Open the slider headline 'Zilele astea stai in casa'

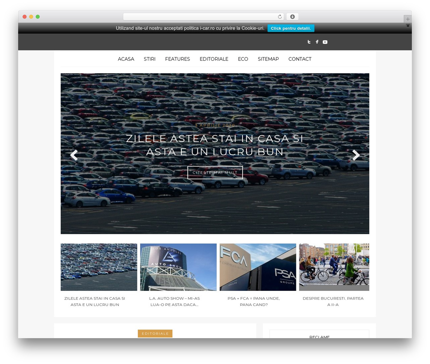click(215, 145)
